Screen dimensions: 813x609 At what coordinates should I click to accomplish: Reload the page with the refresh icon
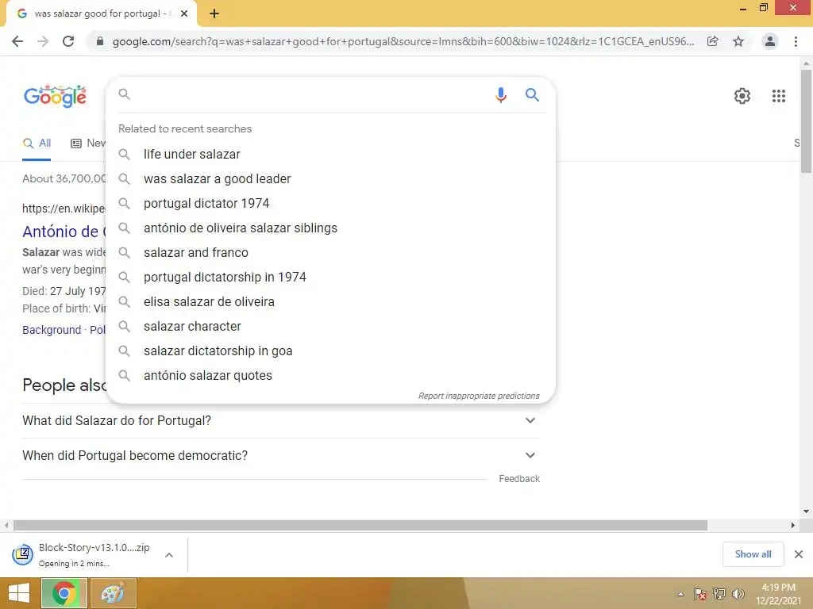click(68, 41)
